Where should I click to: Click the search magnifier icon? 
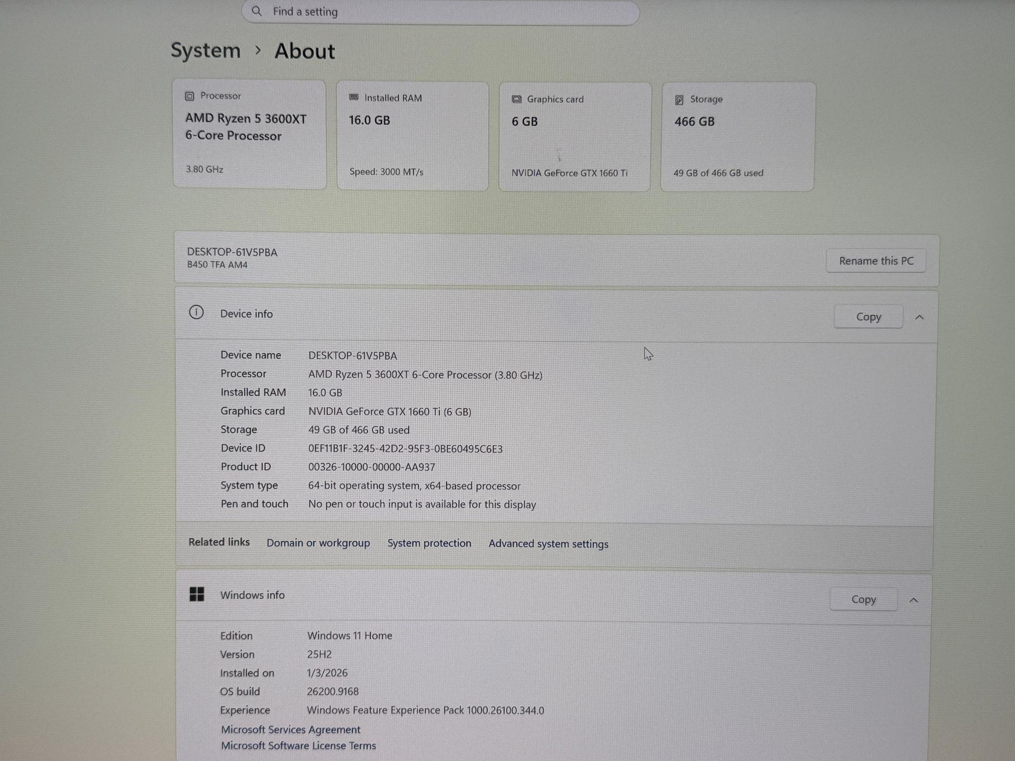(256, 11)
